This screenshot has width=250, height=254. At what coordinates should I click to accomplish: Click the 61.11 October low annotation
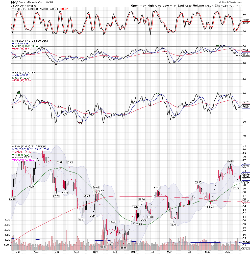(82, 220)
